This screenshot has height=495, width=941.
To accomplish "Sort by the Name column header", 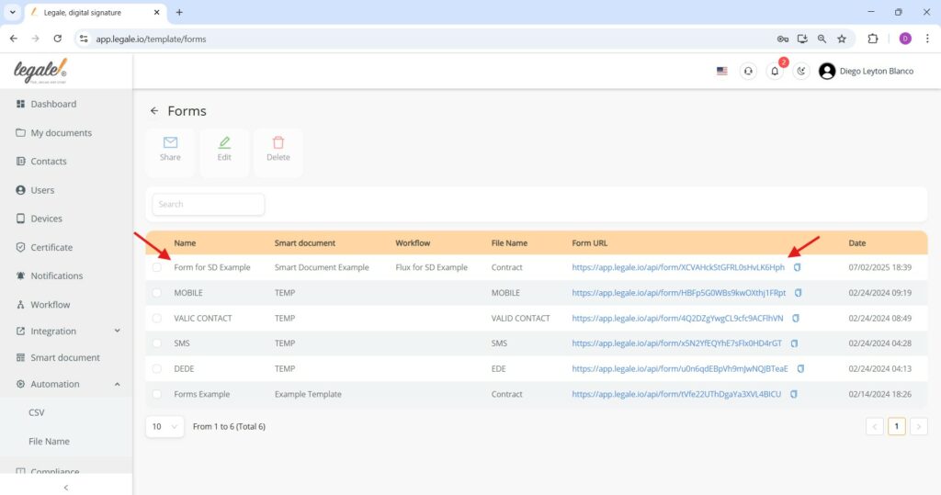I will (185, 243).
